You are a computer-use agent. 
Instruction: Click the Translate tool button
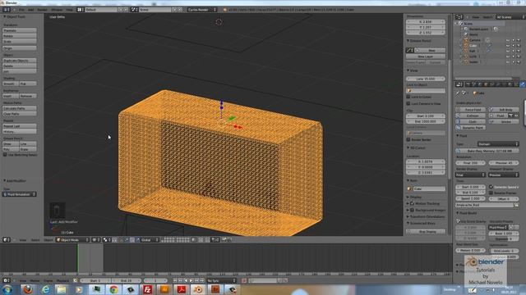(20, 30)
